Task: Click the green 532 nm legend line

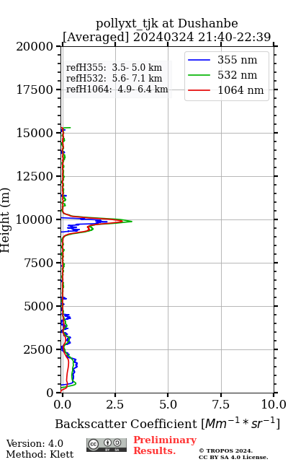Action: coord(199,75)
